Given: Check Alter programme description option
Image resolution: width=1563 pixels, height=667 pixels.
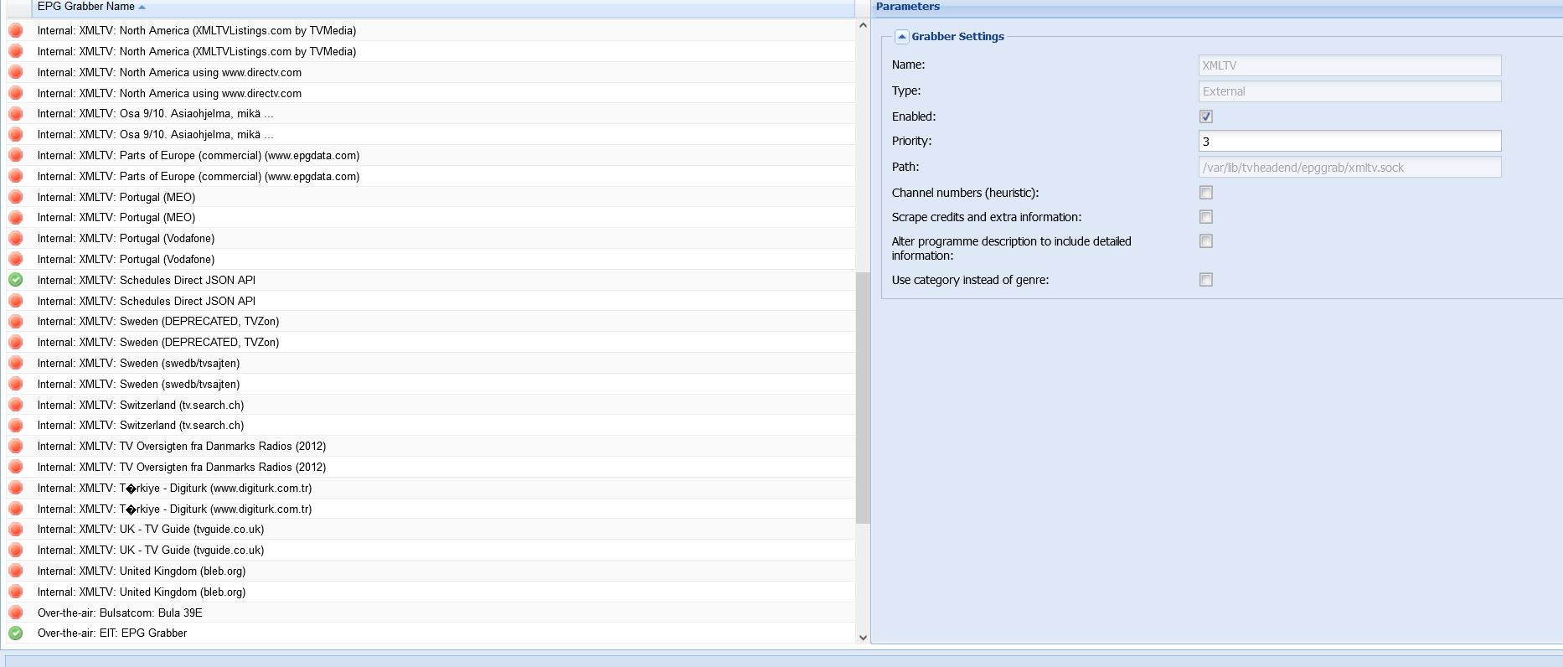Looking at the screenshot, I should point(1206,241).
